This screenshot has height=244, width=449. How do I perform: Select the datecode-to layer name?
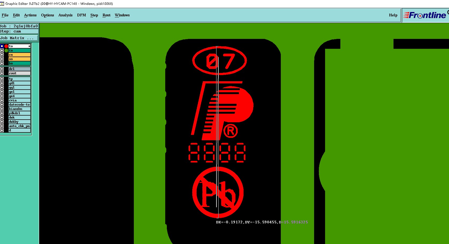(x=19, y=105)
